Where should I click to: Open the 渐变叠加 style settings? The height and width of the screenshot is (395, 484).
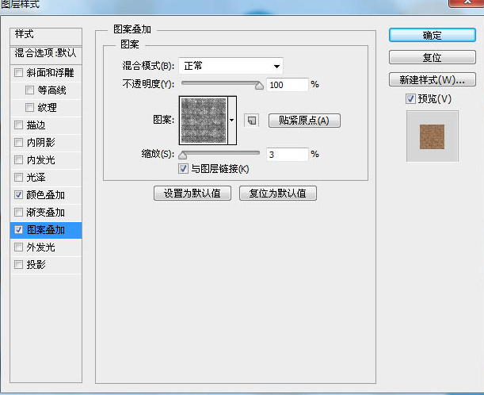[45, 213]
